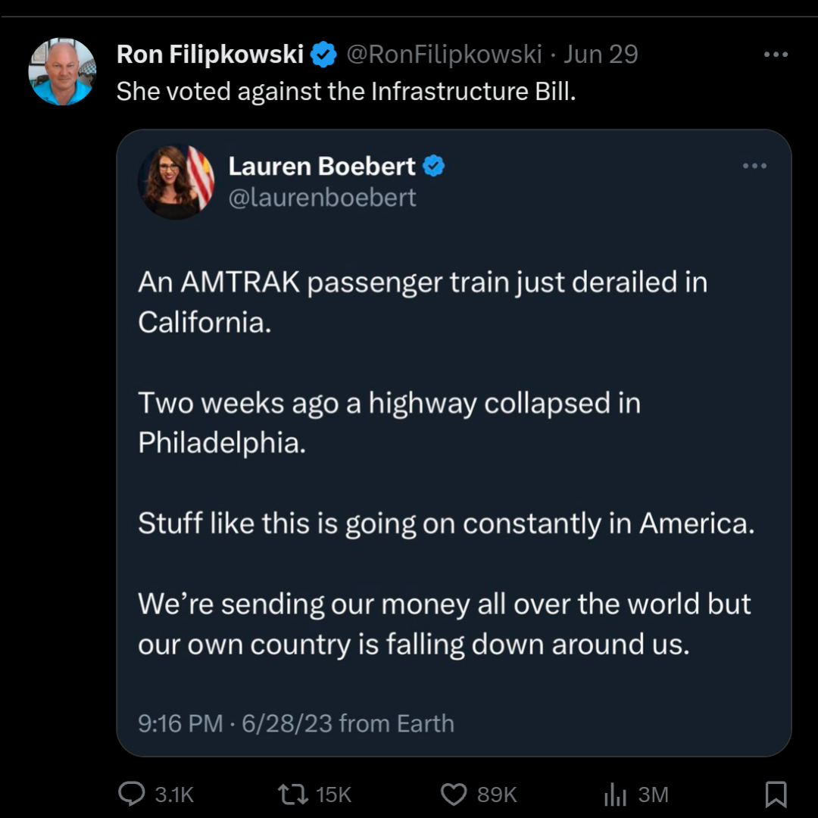Open more options on the quoted Boebert tweet

754,166
